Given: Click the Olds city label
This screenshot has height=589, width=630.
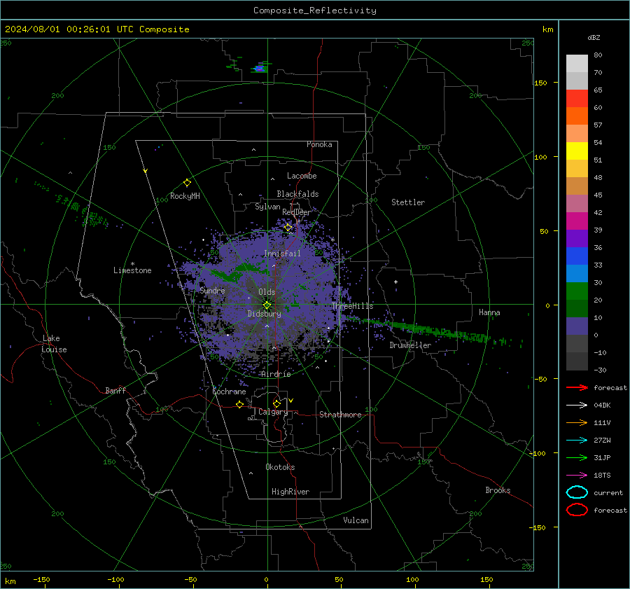Looking at the screenshot, I should click(267, 292).
